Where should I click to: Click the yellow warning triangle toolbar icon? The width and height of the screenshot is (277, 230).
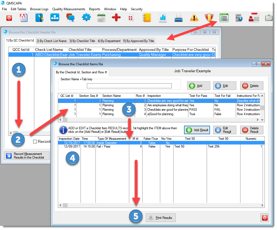194,18
